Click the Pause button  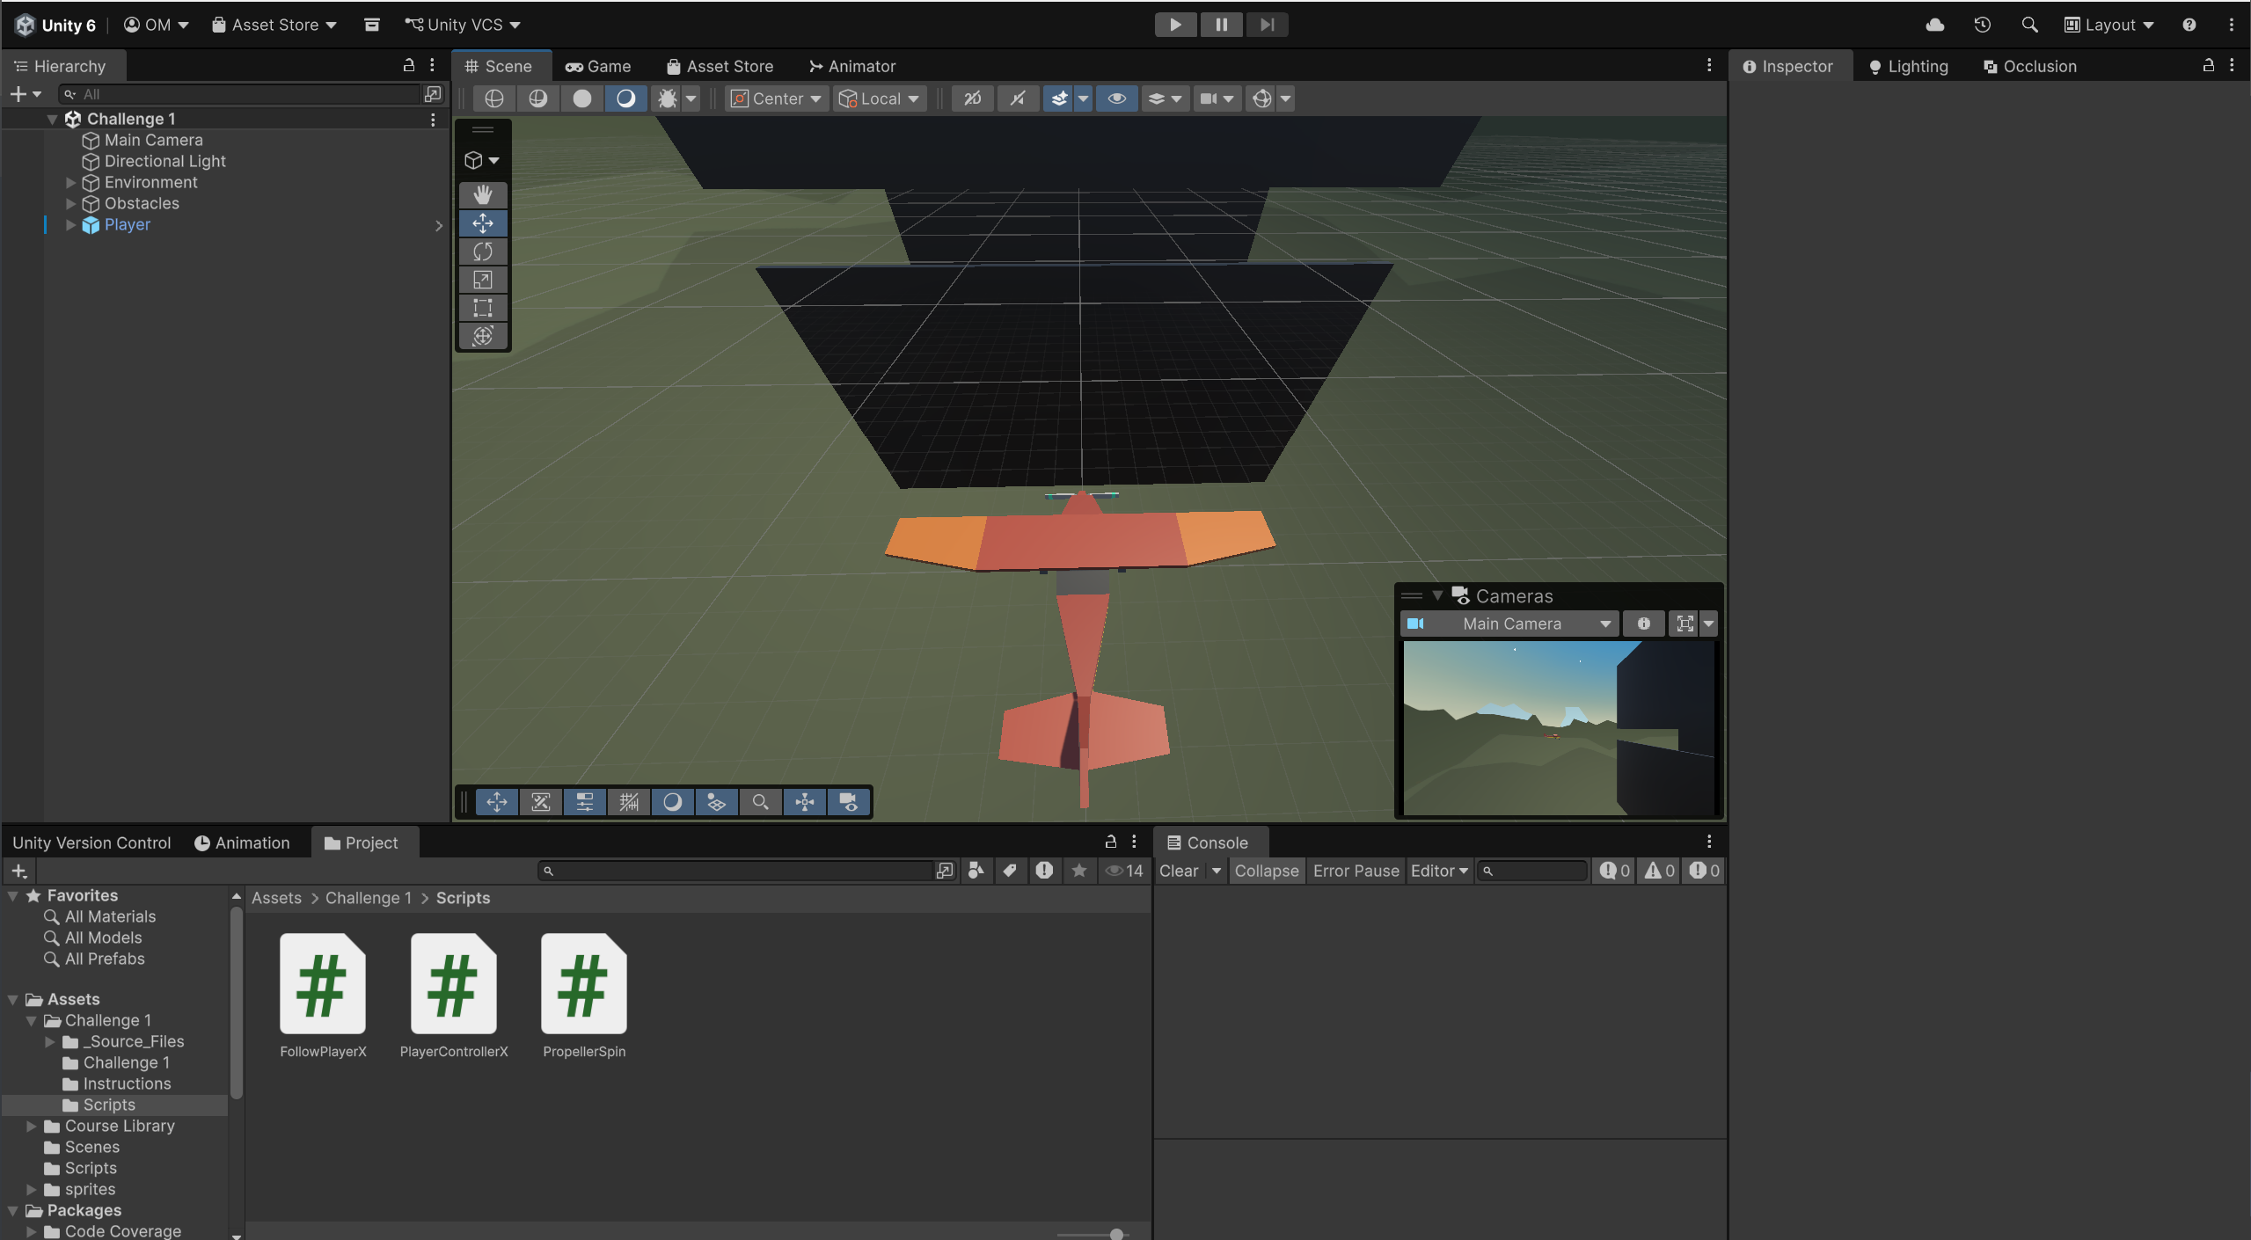1221,25
